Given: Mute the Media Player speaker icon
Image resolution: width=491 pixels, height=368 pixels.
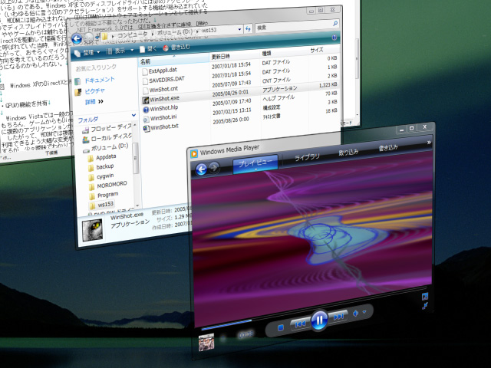Looking at the screenshot, I should click(x=356, y=313).
